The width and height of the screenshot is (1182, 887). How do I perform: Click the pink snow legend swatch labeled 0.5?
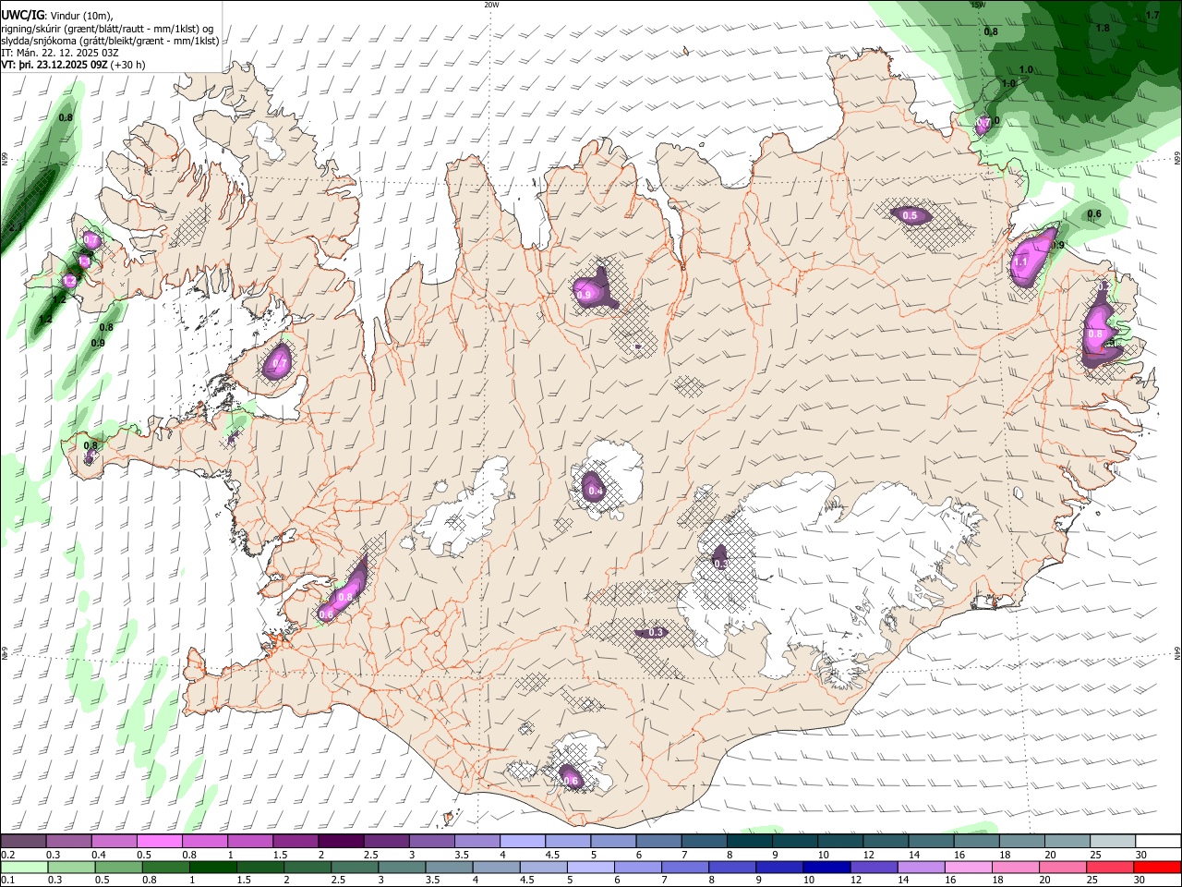pos(159,842)
